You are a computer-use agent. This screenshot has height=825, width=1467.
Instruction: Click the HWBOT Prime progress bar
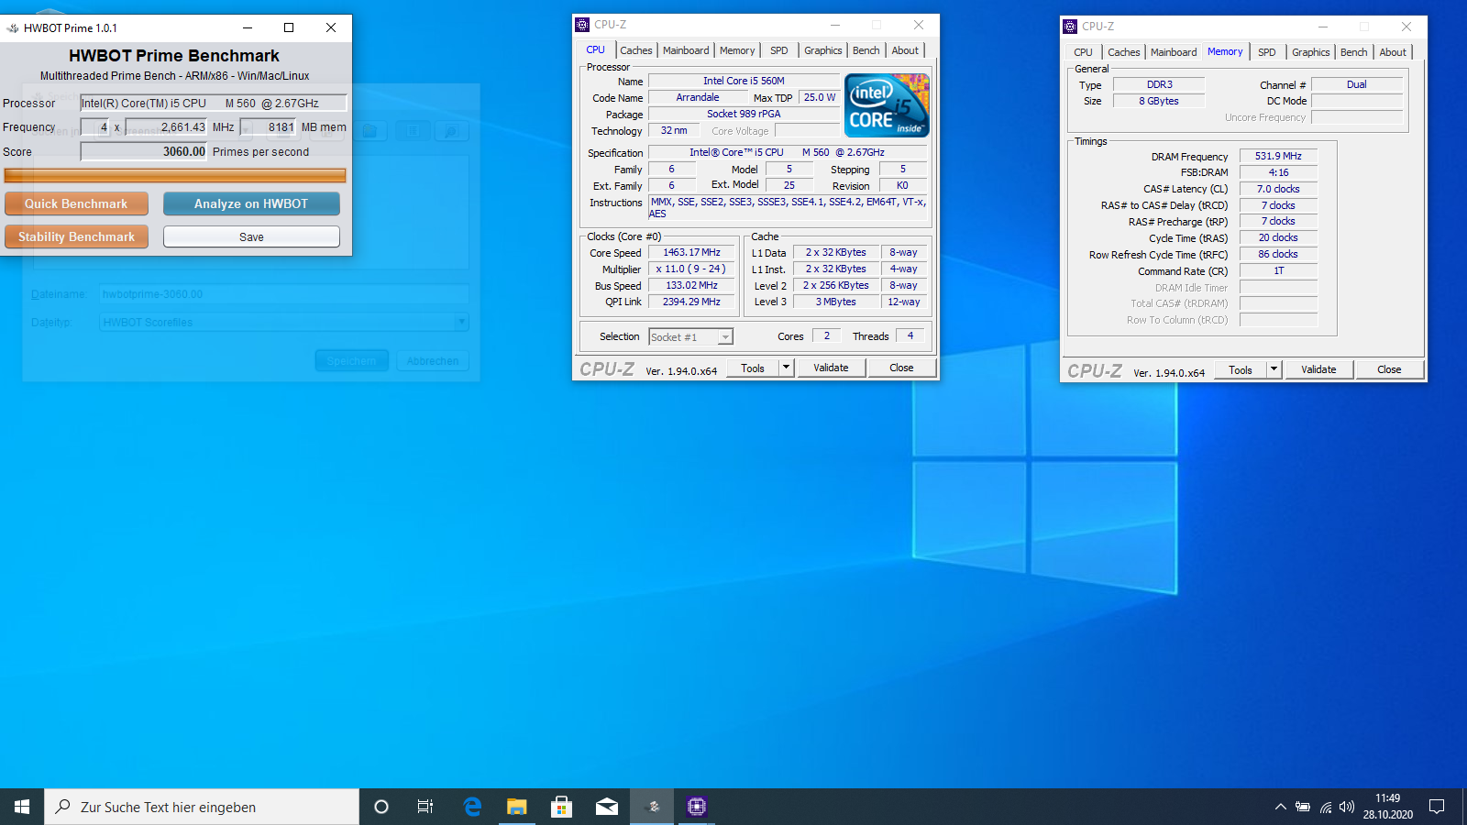pos(175,175)
